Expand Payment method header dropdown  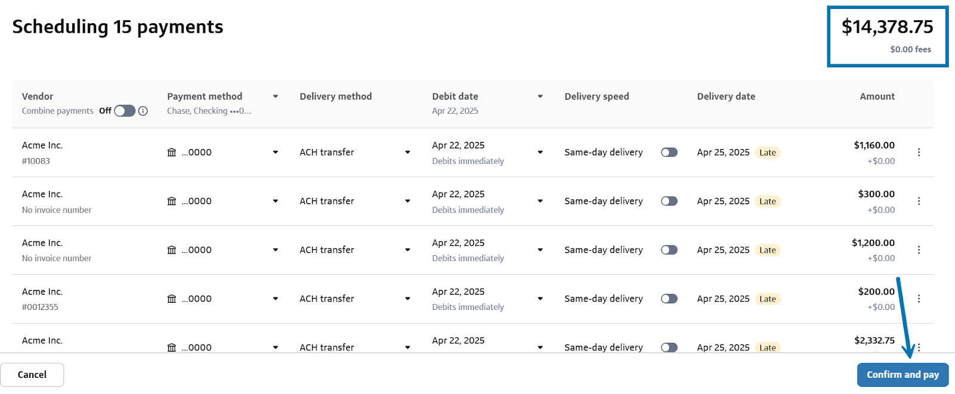click(275, 97)
